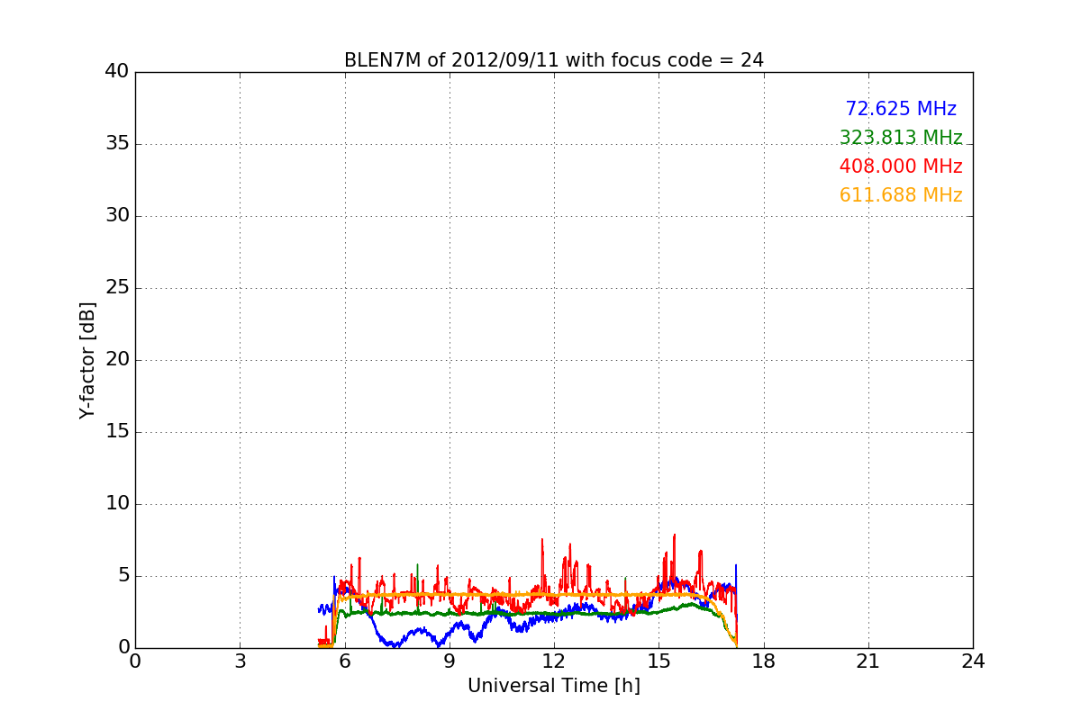
Task: Click the y-axis tick label 10
Action: 117,504
